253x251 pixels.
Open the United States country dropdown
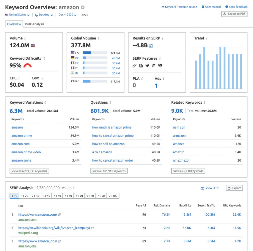click(17, 15)
